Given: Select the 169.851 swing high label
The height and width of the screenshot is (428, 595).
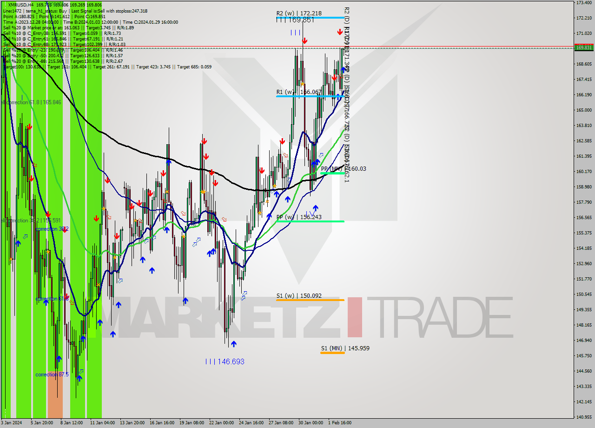Looking at the screenshot, I should (295, 20).
